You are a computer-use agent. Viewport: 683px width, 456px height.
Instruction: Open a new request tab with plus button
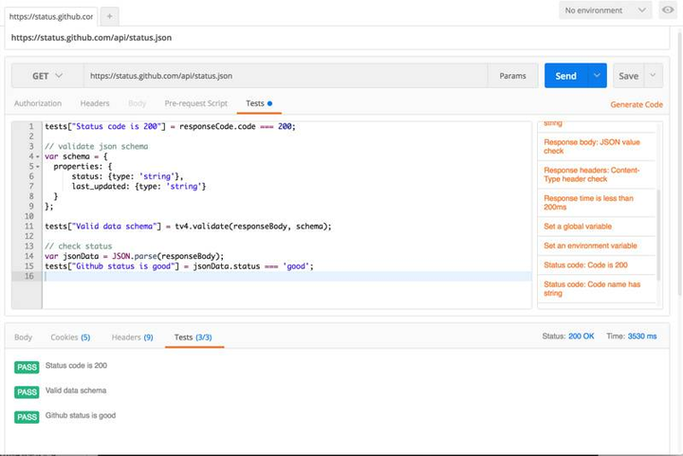[109, 16]
